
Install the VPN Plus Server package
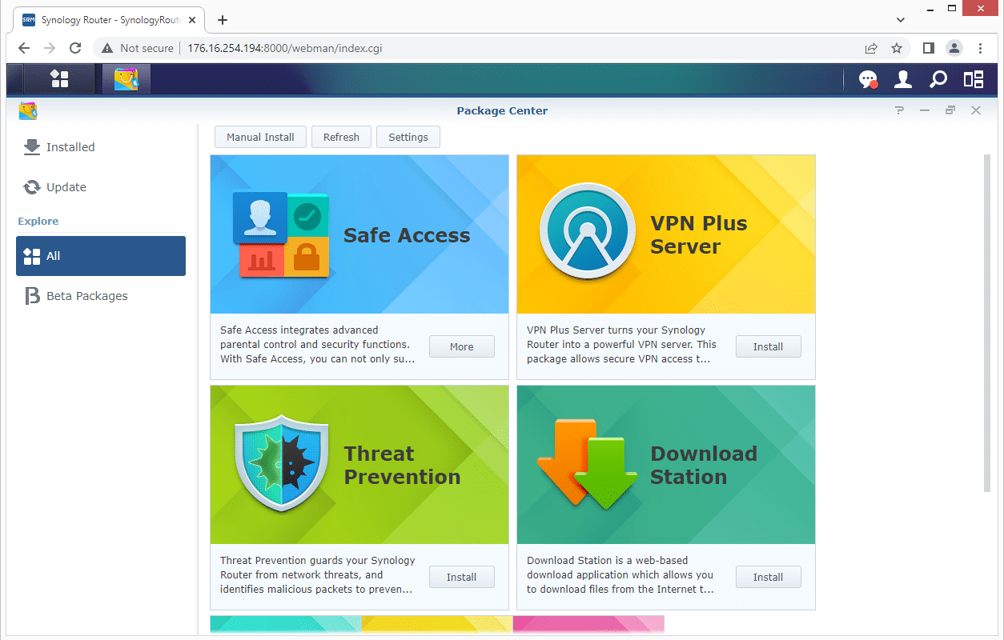click(769, 346)
